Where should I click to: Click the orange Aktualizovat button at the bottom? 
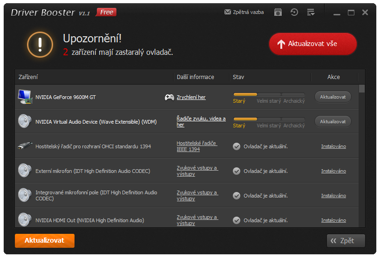coord(45,241)
